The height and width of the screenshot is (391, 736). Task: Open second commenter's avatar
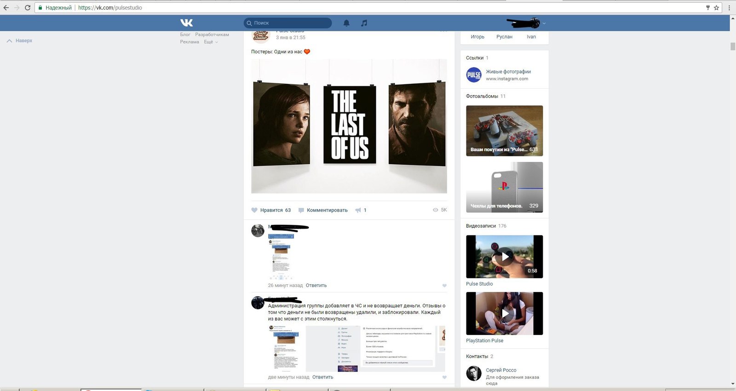(258, 303)
